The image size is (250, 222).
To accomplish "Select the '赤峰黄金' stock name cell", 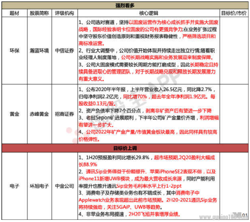I will 39,114.
